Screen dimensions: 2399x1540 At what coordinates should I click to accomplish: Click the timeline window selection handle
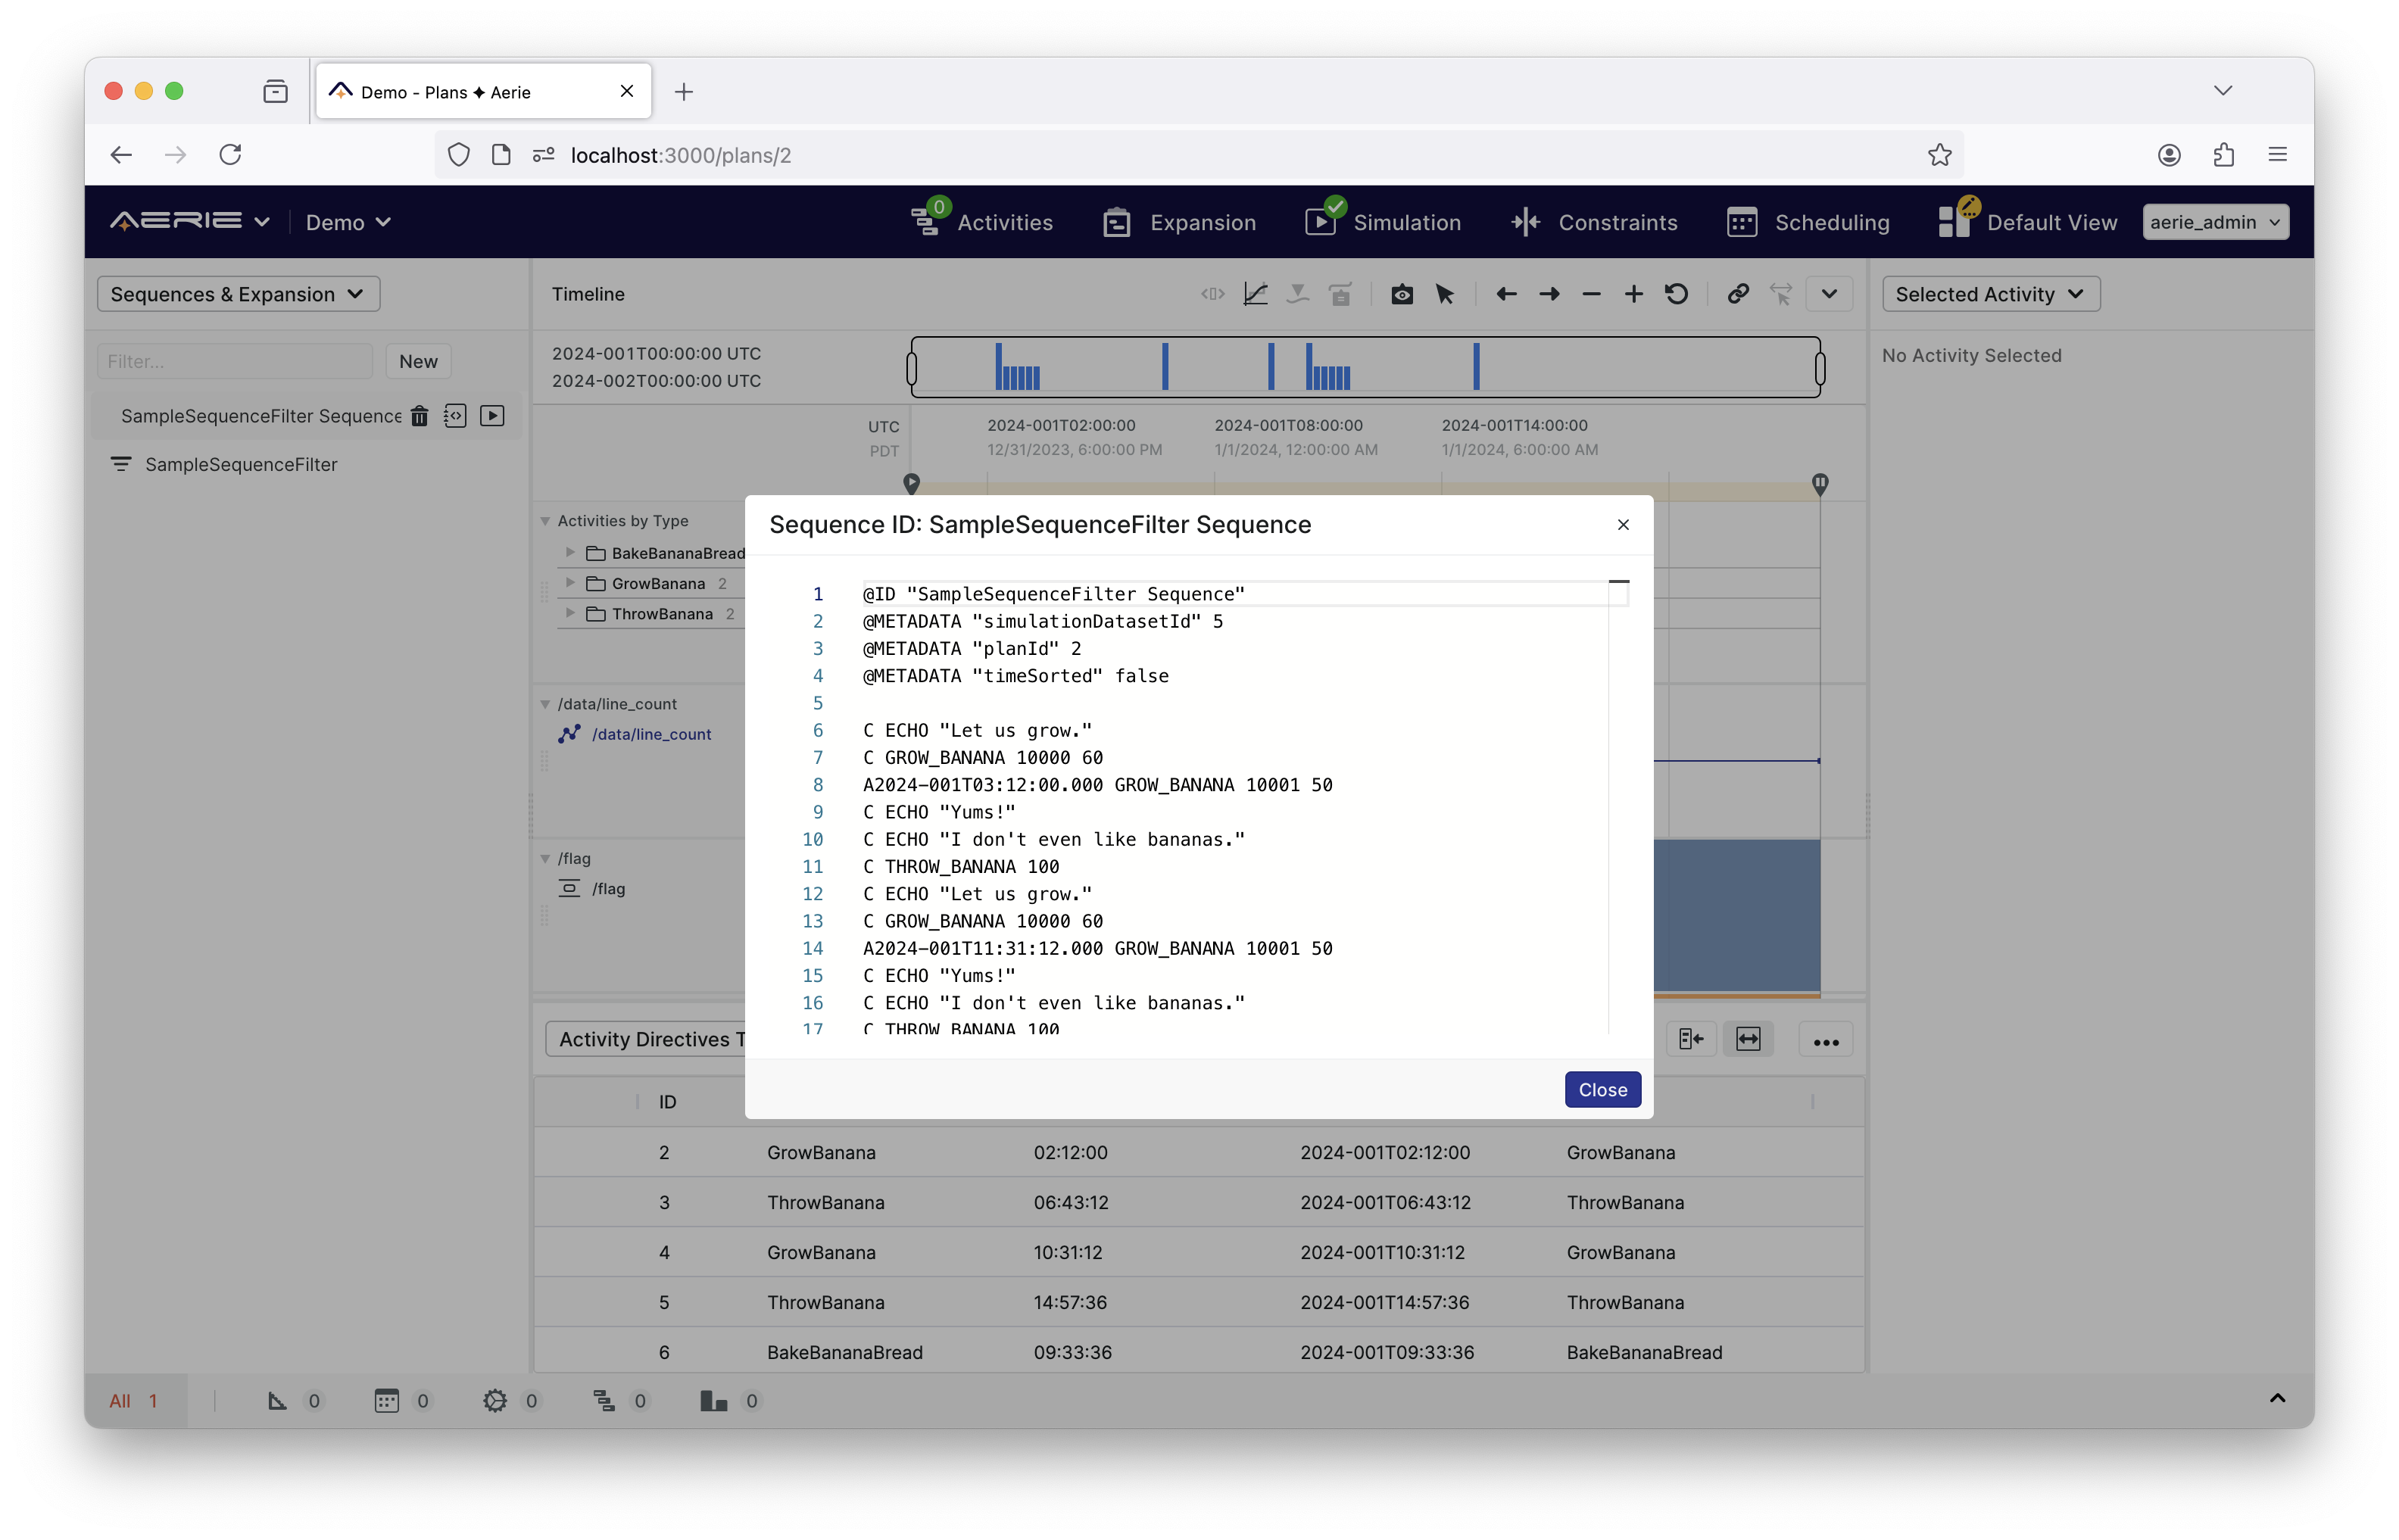[x=912, y=366]
